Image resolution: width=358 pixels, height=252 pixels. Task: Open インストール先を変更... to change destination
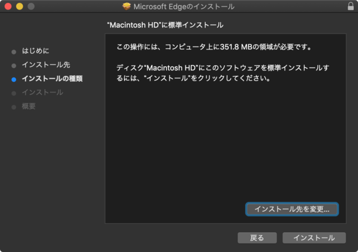[x=292, y=209]
